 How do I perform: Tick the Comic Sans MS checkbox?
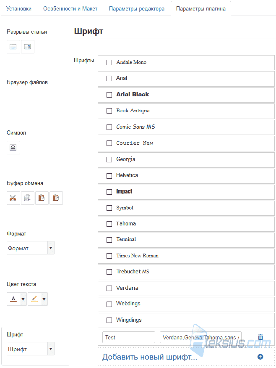click(109, 127)
